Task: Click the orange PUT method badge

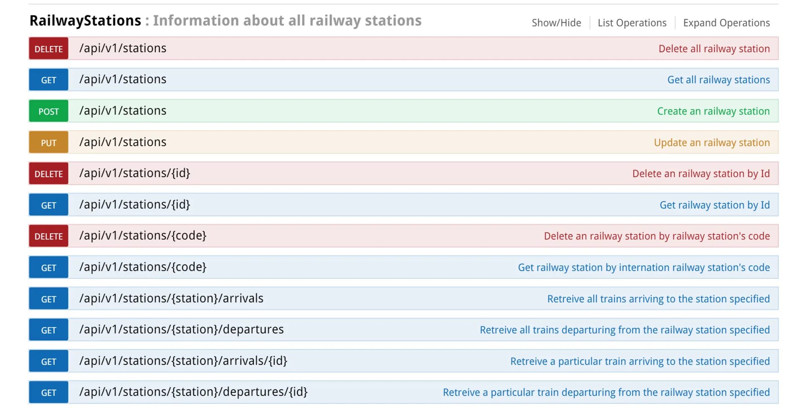Action: click(x=49, y=143)
